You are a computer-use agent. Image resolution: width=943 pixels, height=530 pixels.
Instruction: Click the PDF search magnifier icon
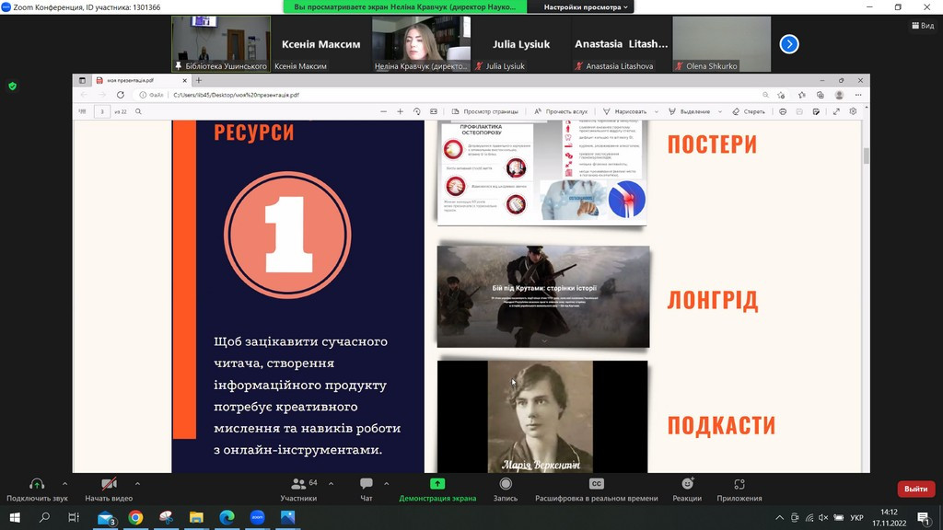[x=138, y=111]
